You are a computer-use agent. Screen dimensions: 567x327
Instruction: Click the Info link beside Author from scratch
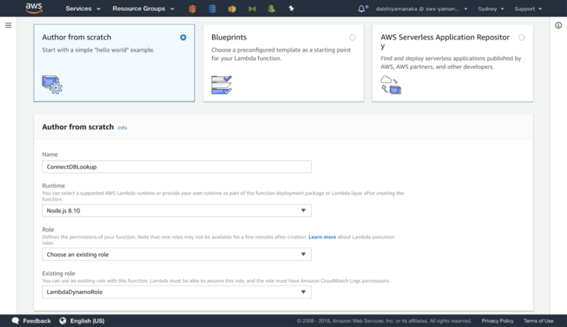coord(122,128)
